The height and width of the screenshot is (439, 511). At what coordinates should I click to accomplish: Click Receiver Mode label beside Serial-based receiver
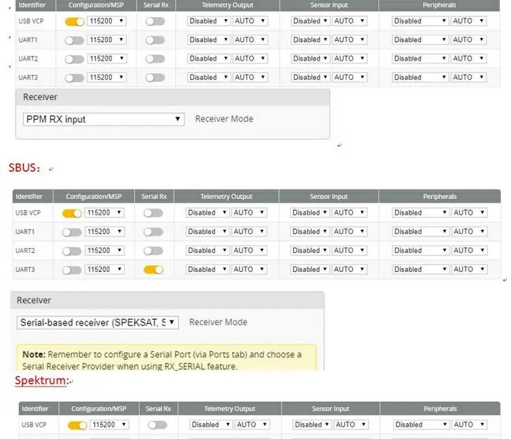pyautogui.click(x=218, y=322)
